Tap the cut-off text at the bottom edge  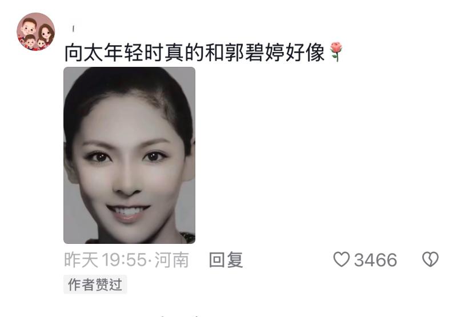point(181,316)
